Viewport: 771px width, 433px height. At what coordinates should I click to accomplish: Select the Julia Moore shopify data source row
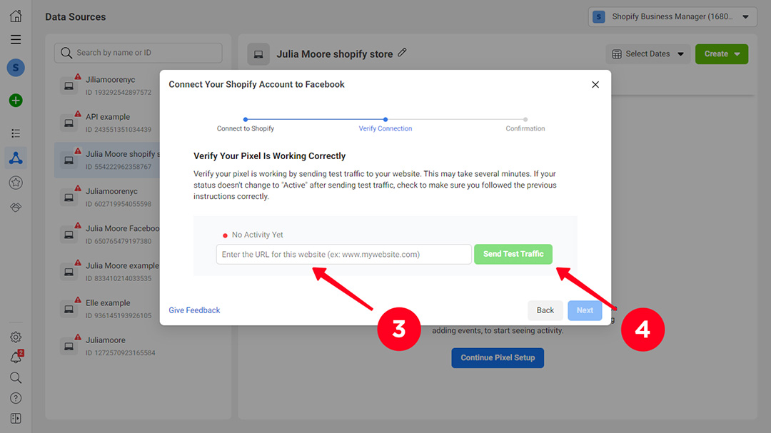click(x=106, y=161)
